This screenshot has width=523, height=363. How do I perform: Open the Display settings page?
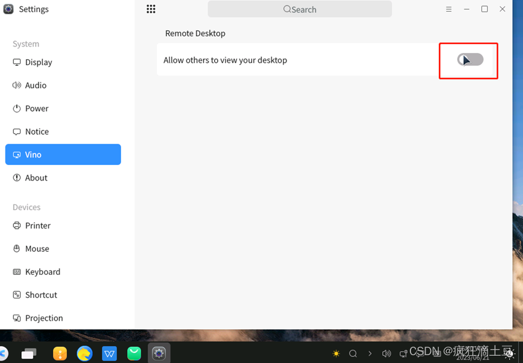[63, 62]
